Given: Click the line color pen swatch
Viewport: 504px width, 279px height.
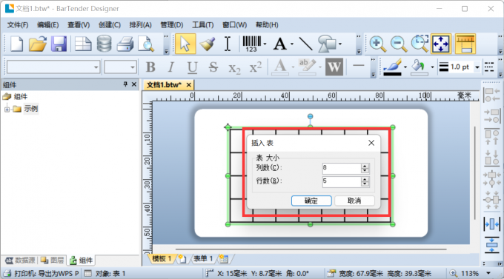Looking at the screenshot, I should pyautogui.click(x=392, y=67).
